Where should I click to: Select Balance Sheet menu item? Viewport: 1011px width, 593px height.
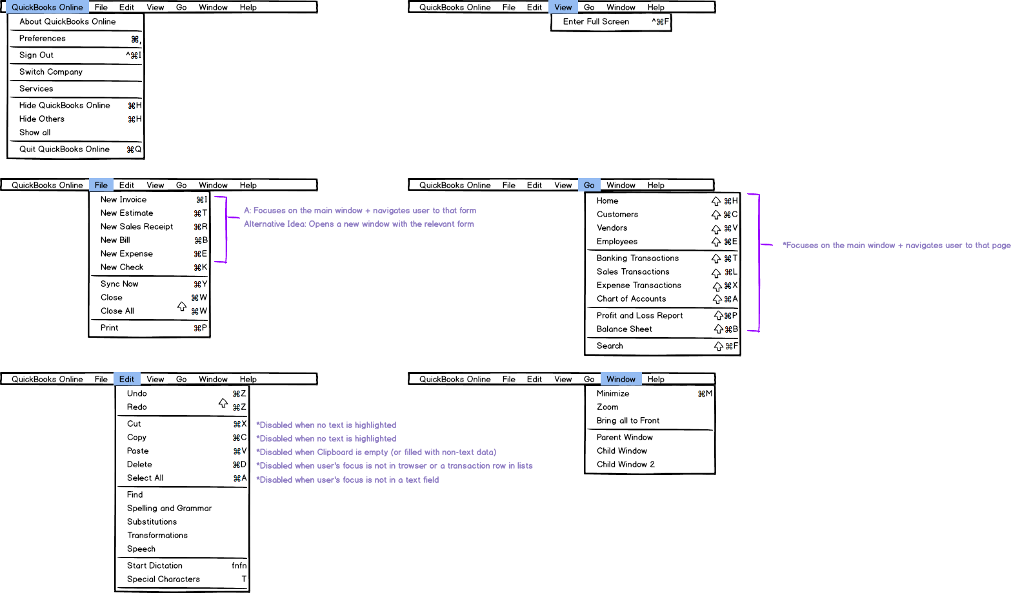pos(663,329)
